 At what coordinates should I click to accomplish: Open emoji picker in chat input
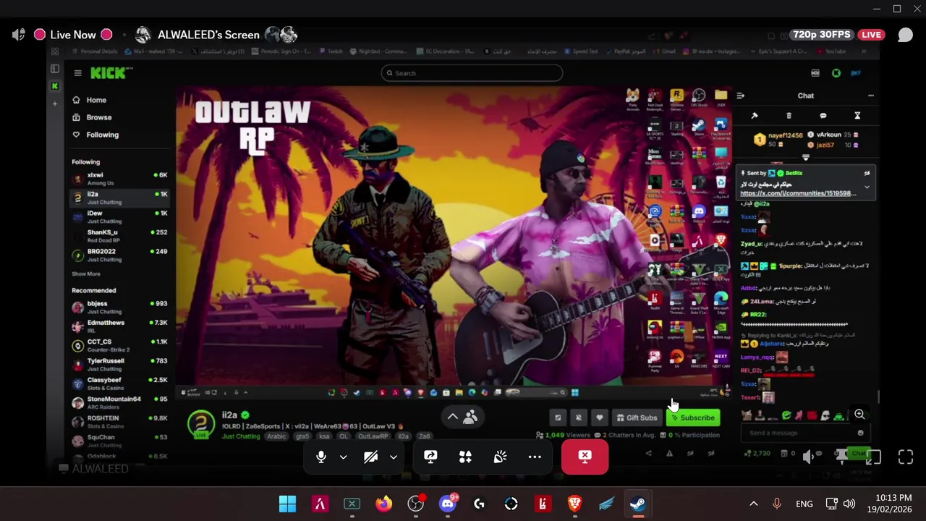pyautogui.click(x=860, y=433)
